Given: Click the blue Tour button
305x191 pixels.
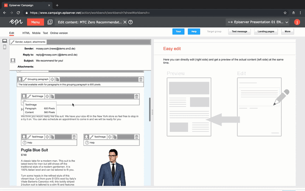Looking at the screenshot, I should point(178,32).
